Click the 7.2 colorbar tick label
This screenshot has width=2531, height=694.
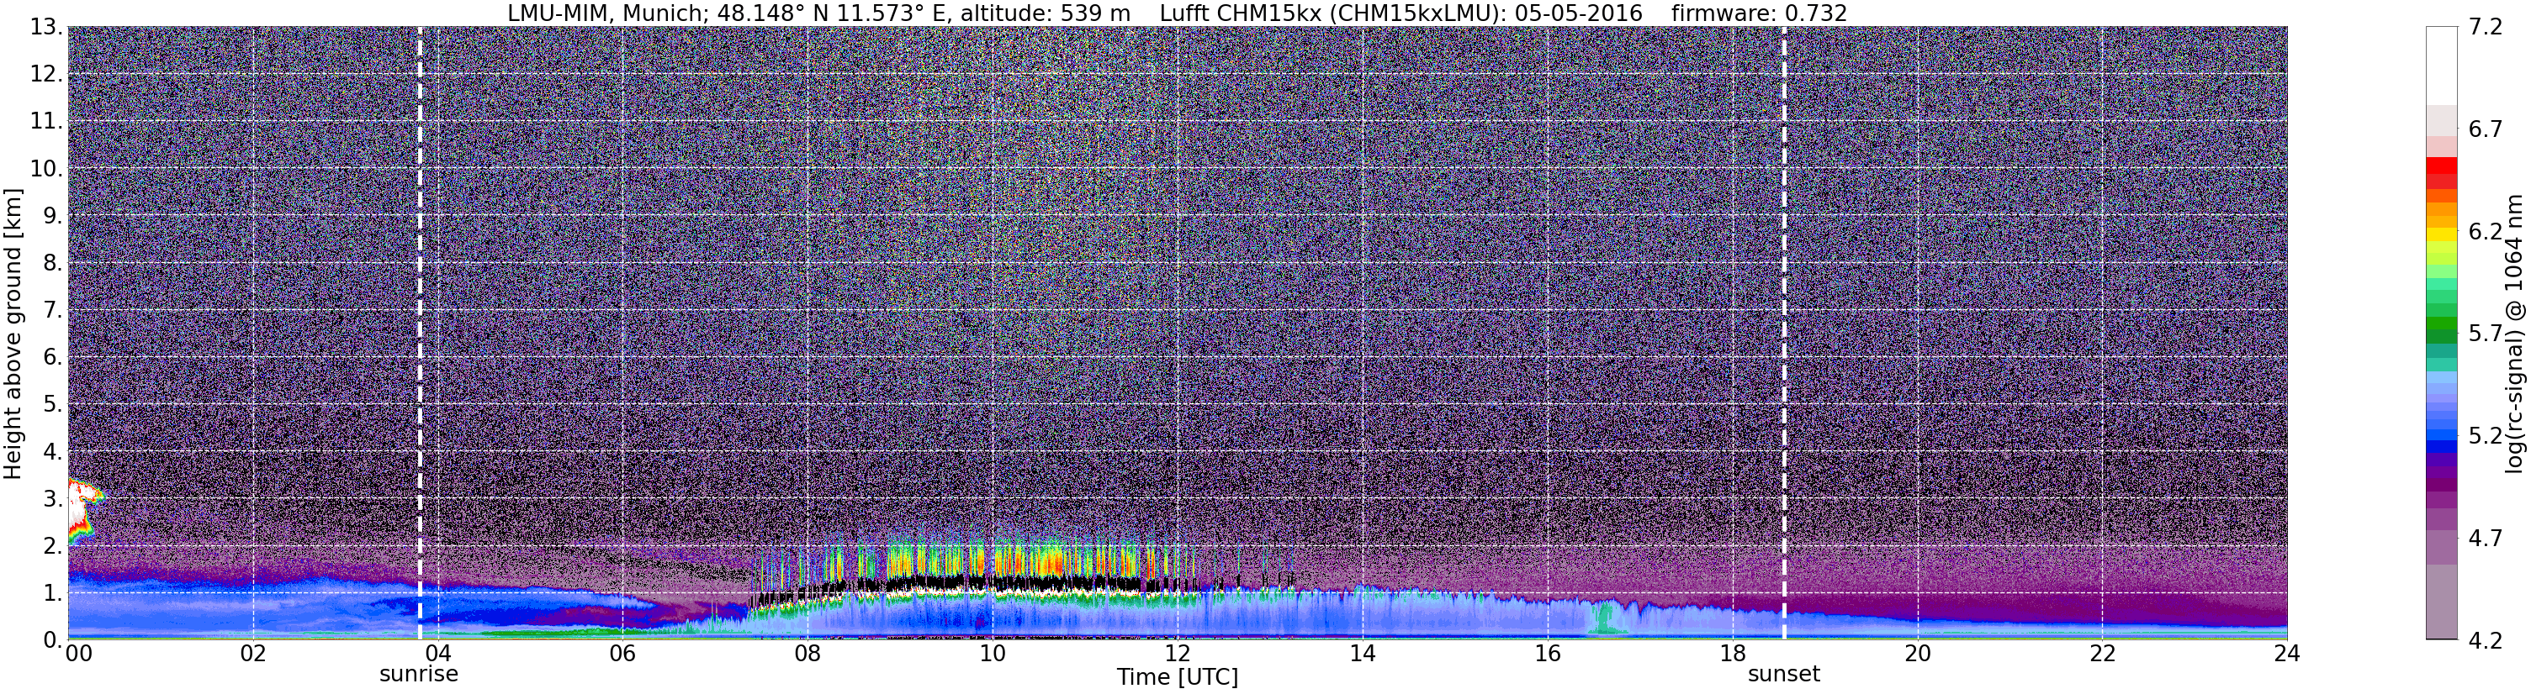(2485, 27)
